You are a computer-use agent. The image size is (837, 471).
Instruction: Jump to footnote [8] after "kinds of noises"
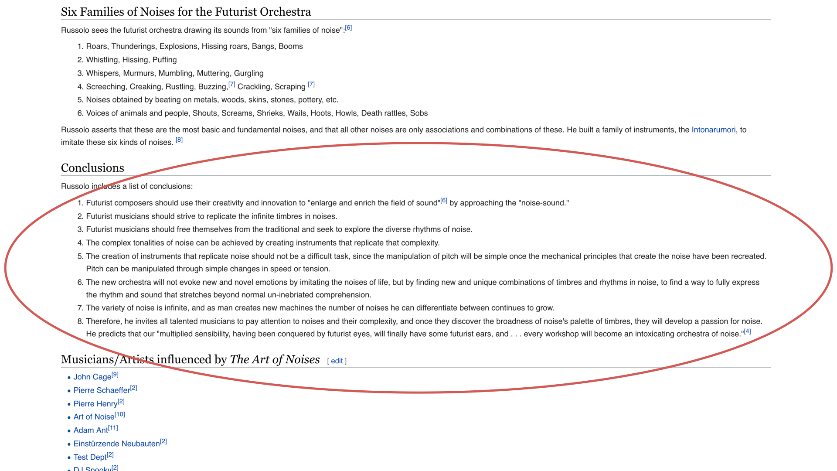point(179,140)
